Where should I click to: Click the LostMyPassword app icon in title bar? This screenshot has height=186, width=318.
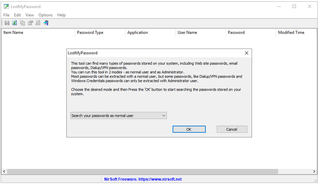point(6,6)
